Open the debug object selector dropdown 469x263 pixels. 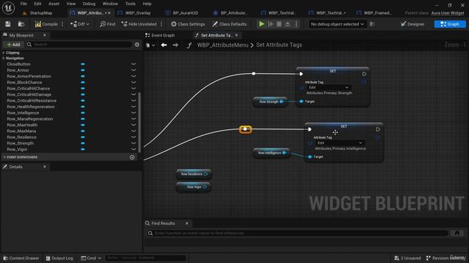(337, 24)
